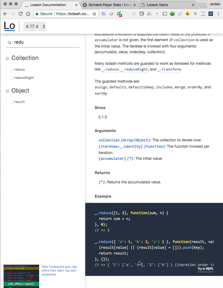Click the chart sketch extension icon

coord(111,14)
